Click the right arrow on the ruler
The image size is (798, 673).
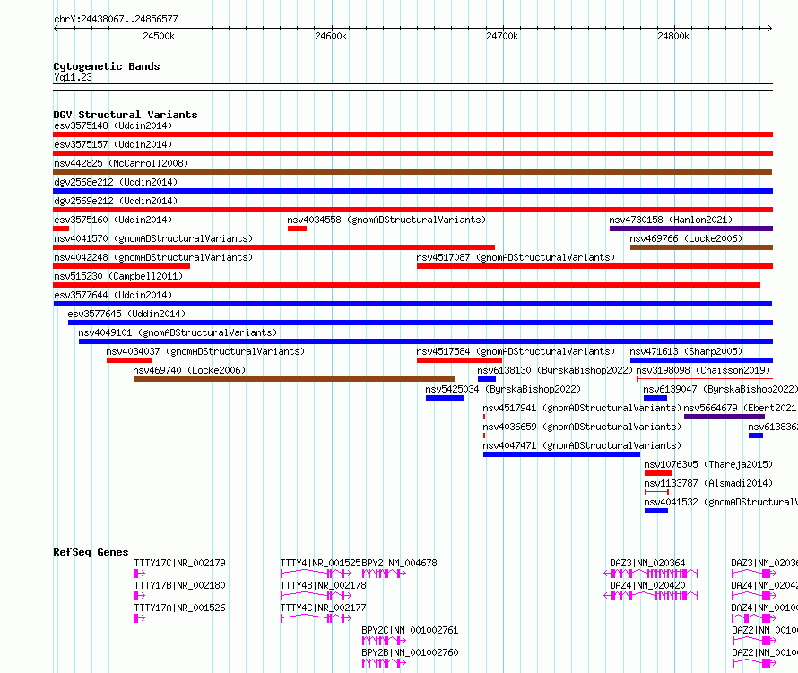click(x=770, y=29)
